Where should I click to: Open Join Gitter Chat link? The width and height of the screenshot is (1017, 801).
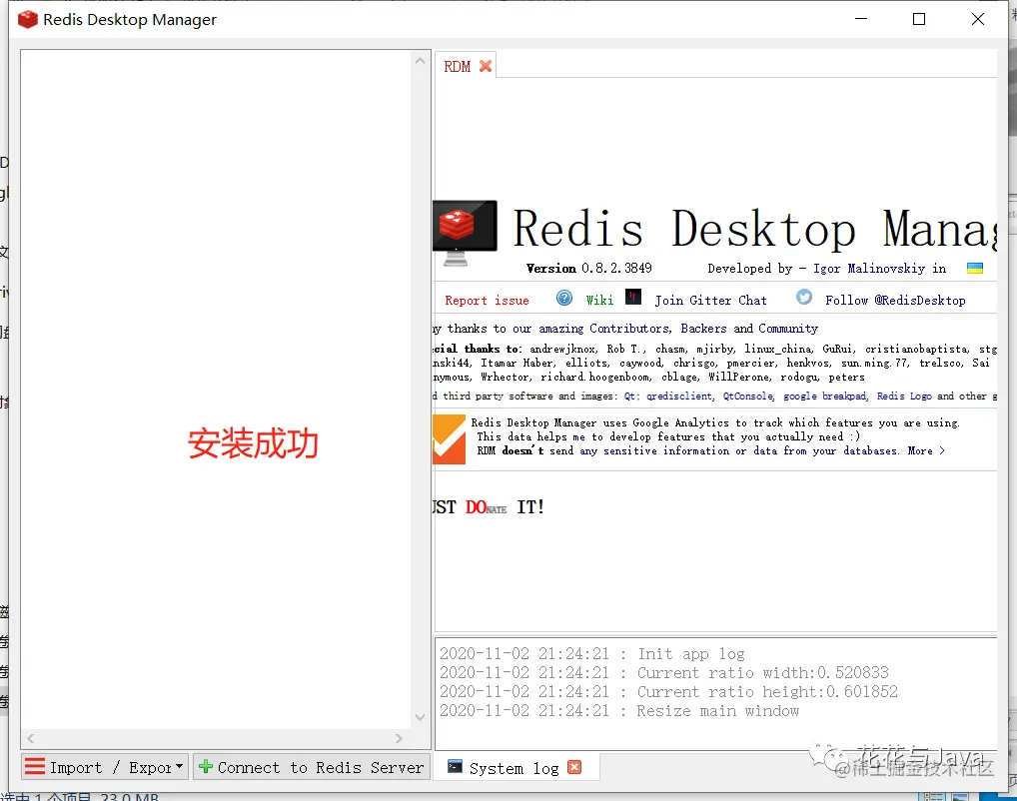click(x=710, y=301)
